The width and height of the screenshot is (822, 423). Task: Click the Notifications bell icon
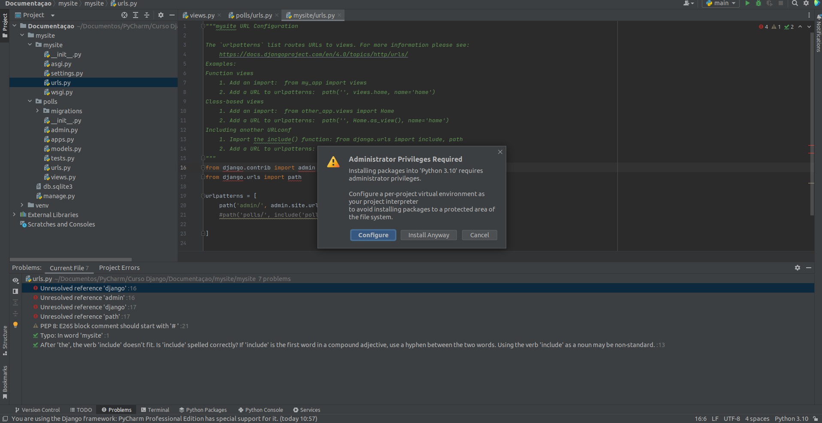(x=819, y=16)
